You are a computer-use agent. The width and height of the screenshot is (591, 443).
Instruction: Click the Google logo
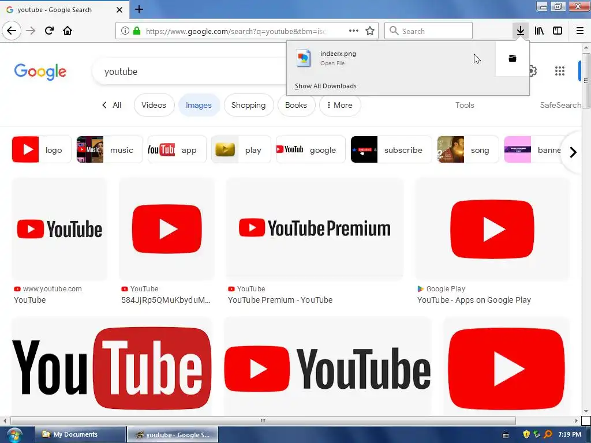coord(40,72)
